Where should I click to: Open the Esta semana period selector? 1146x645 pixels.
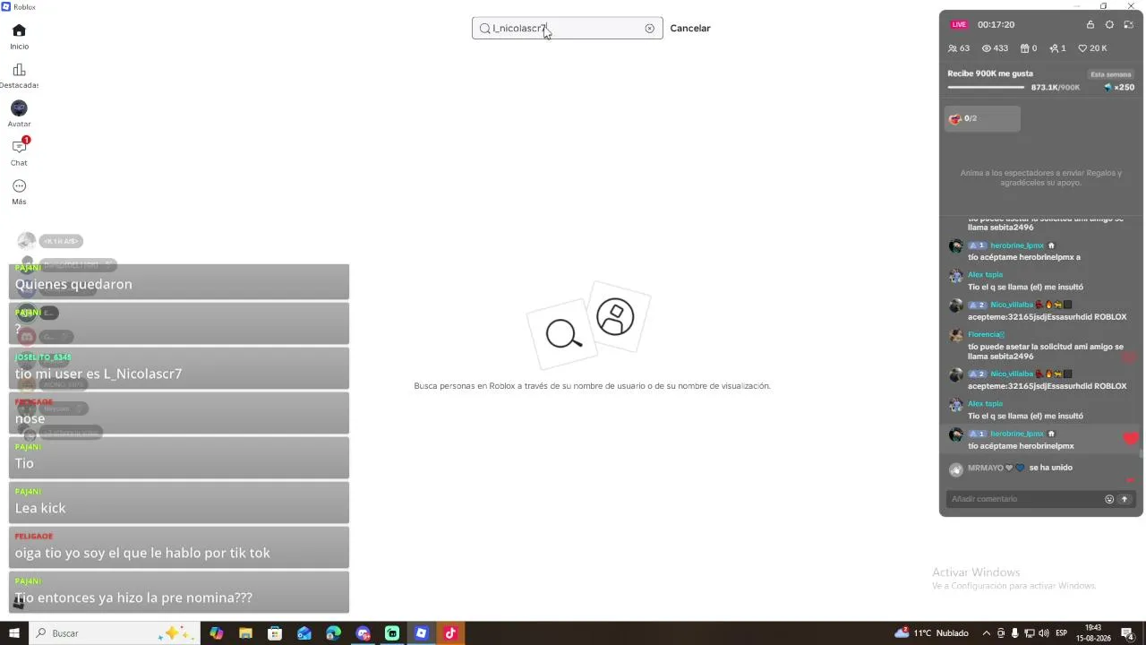(1111, 74)
